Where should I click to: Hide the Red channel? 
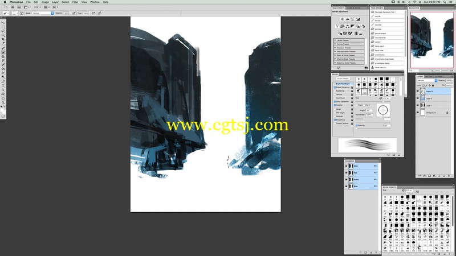pos(346,173)
